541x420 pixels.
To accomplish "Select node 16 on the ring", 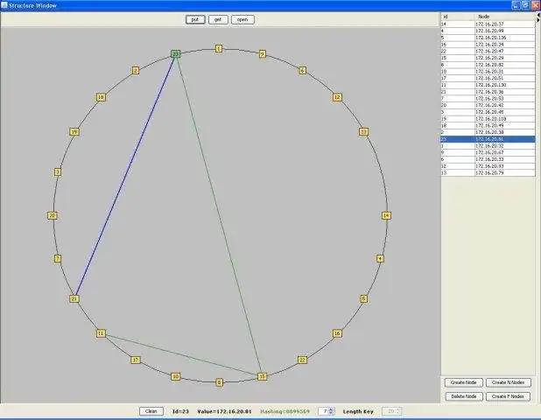I will pos(337,333).
